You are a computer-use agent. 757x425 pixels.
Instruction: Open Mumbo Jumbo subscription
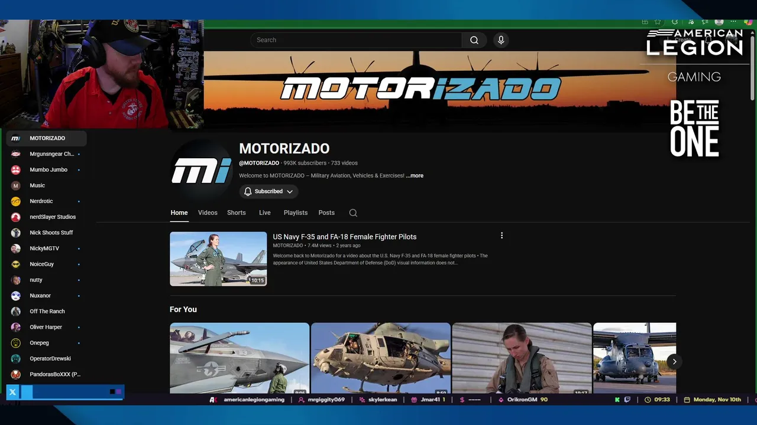tap(46, 170)
